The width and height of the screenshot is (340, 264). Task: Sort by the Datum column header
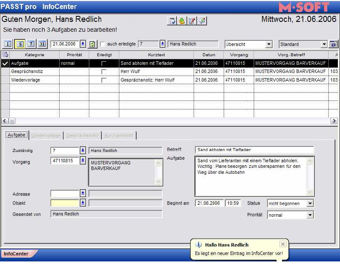(209, 55)
